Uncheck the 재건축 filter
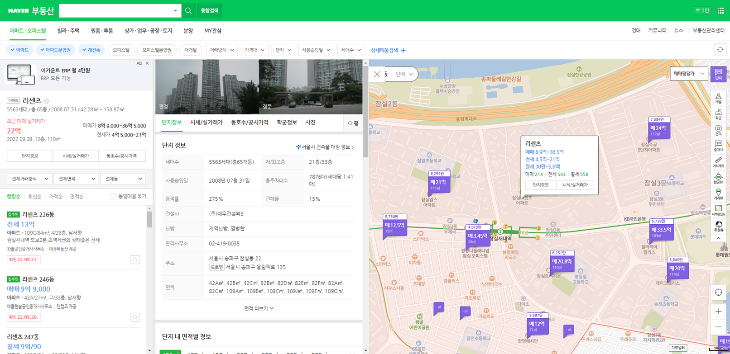This screenshot has width=730, height=354. click(x=91, y=50)
